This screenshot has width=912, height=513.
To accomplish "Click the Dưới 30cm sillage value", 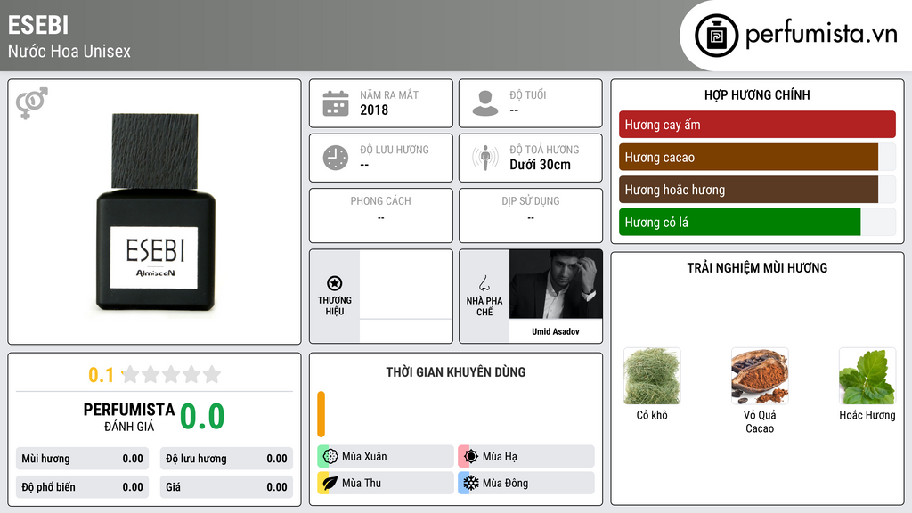I will (x=540, y=165).
